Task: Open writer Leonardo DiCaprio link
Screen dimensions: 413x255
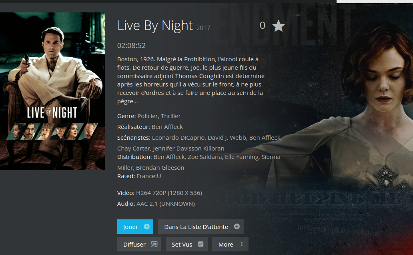Action: coord(178,138)
